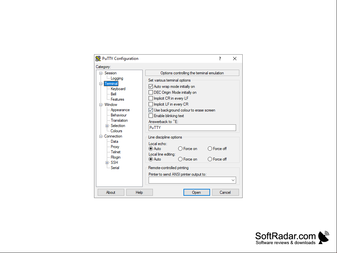This screenshot has height=253, width=337.
Task: Open Logging settings category
Action: click(117, 78)
